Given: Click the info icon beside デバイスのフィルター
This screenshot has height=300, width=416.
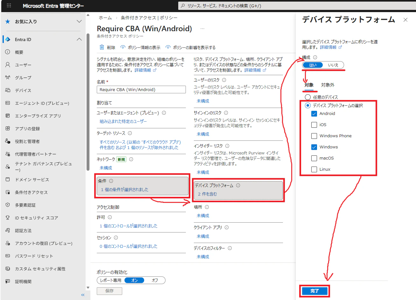Looking at the screenshot, I should [230, 248].
